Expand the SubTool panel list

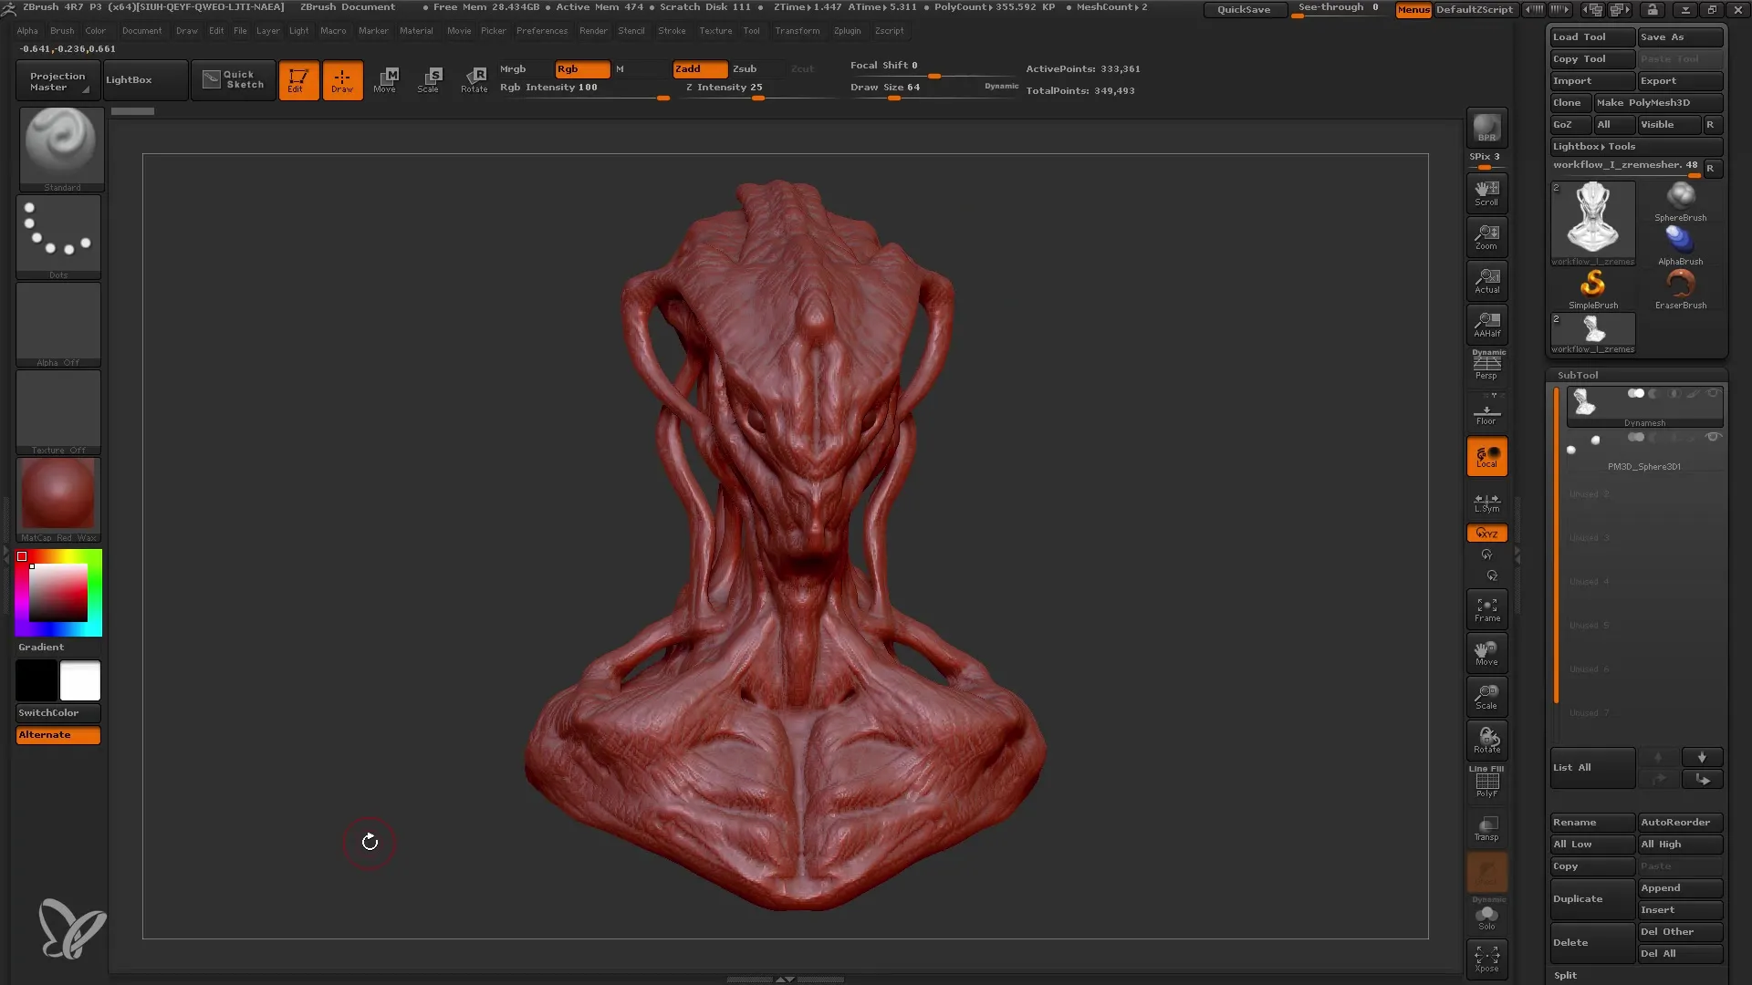(x=1590, y=769)
